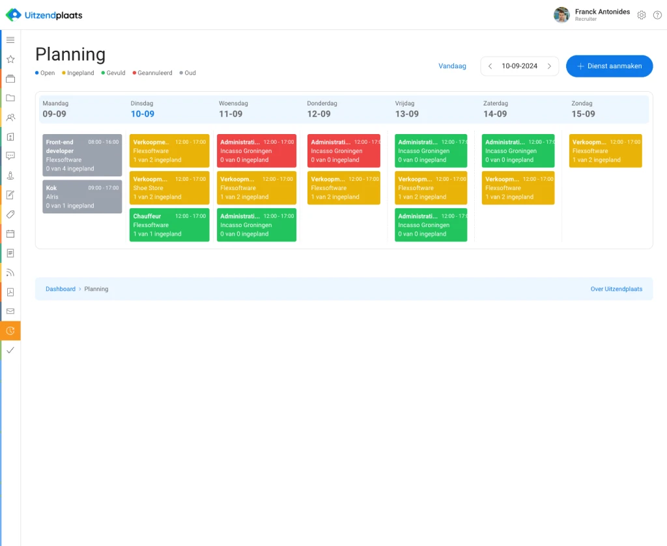667x546 pixels.
Task: Click the star favorites icon in sidebar
Action: click(10, 59)
